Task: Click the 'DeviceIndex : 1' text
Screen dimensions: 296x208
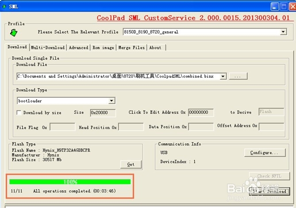Action: pyautogui.click(x=178, y=162)
